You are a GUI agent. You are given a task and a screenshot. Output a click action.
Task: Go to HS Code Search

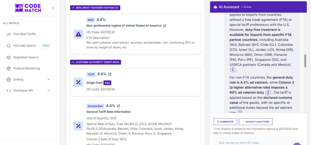point(25,46)
